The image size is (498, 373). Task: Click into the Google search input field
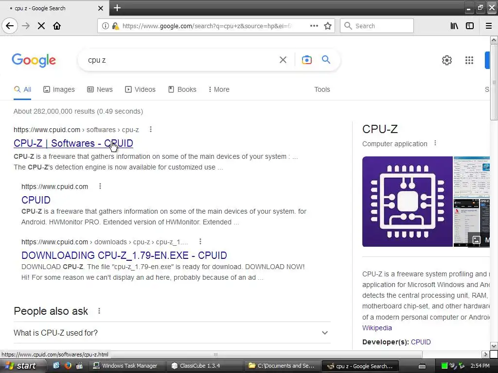(181, 60)
